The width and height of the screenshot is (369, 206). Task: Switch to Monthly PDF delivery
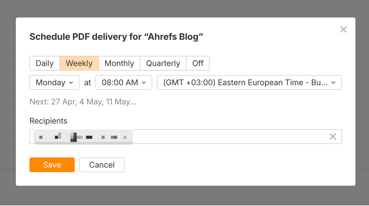[x=119, y=63]
